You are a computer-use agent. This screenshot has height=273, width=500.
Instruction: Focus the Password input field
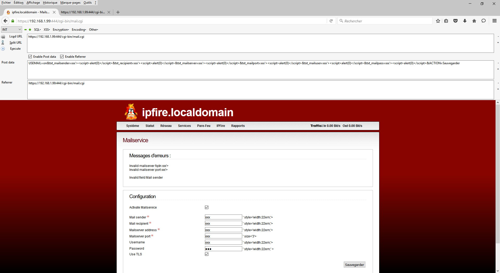[223, 249]
